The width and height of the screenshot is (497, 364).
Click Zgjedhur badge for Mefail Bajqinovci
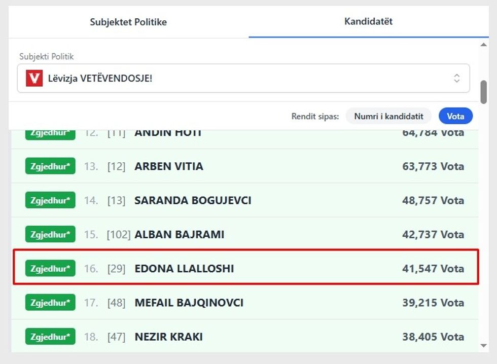50,303
